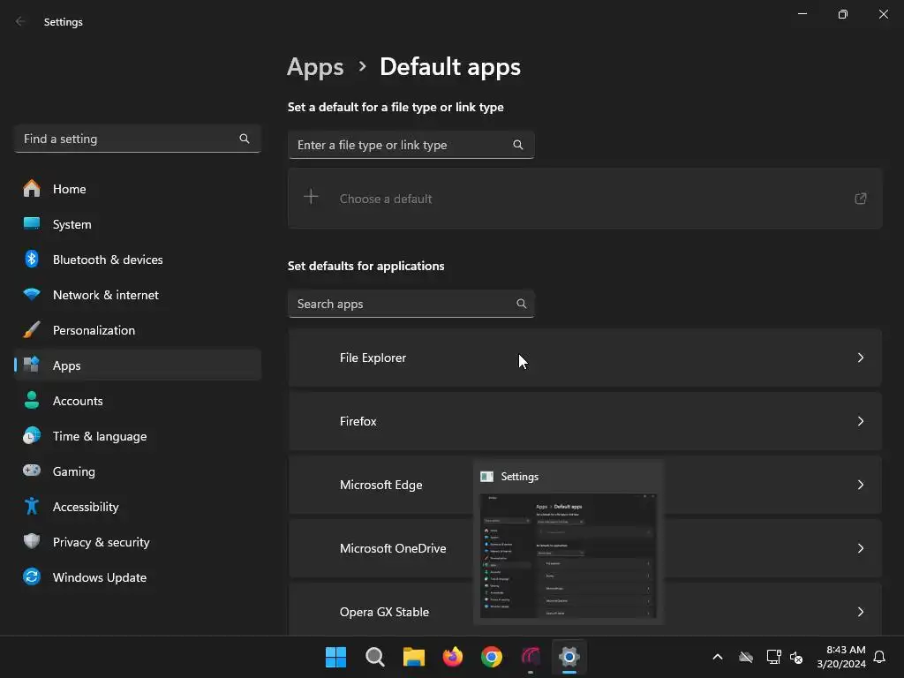Click the external link icon on Choose a default
The width and height of the screenshot is (904, 678).
(x=860, y=199)
